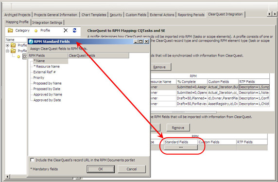Viewport: 278px width, 182px height.
Task: Collapse the second Profile folder node
Action: click(x=7, y=51)
